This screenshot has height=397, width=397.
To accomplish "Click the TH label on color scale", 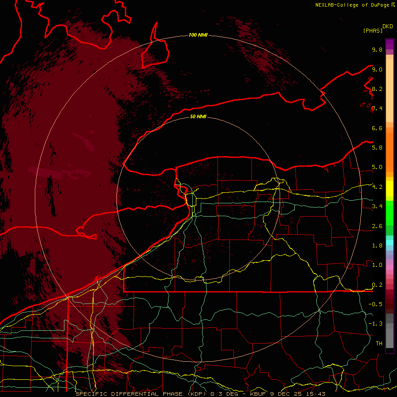I will pyautogui.click(x=379, y=343).
